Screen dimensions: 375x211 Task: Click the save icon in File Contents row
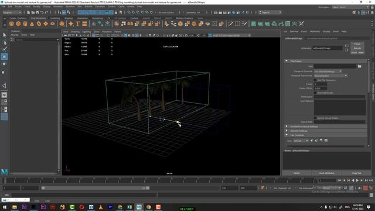pyautogui.click(x=326, y=141)
